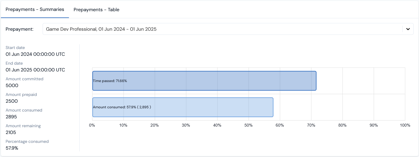Open the Prepayments - Table tab
419x157 pixels.
[x=96, y=9]
